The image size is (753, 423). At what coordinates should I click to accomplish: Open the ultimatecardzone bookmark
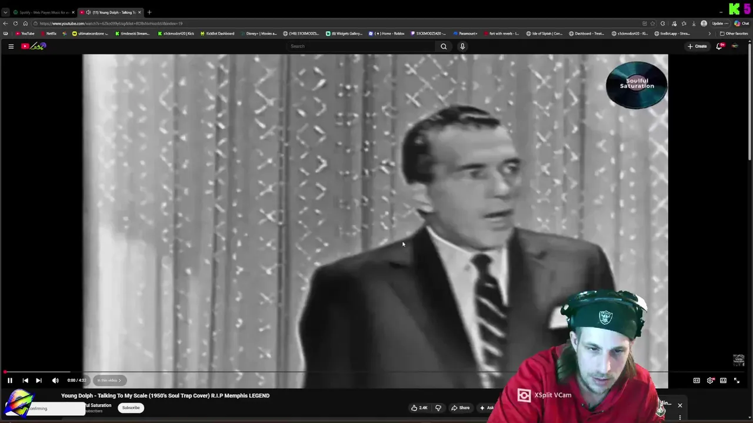pyautogui.click(x=90, y=33)
